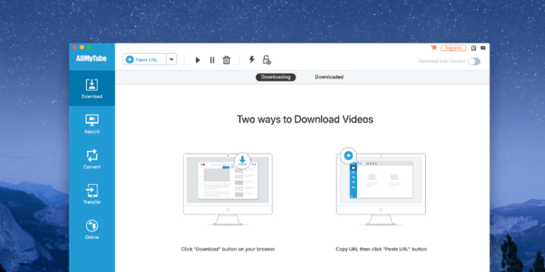Click the Paste URL illustration
The height and width of the screenshot is (272, 545).
(380, 187)
